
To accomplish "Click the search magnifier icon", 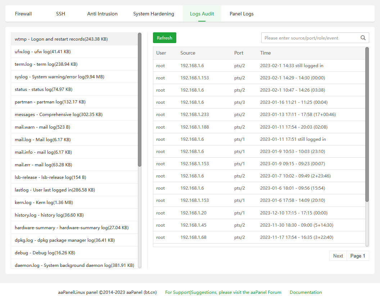I will 363,38.
